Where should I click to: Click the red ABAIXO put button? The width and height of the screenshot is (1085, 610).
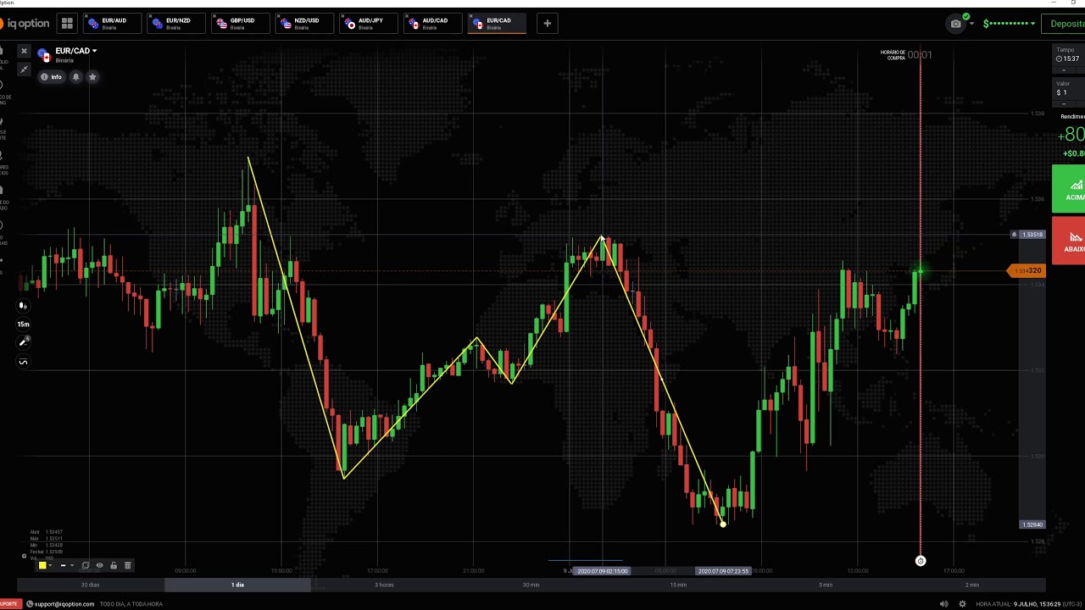coord(1070,241)
